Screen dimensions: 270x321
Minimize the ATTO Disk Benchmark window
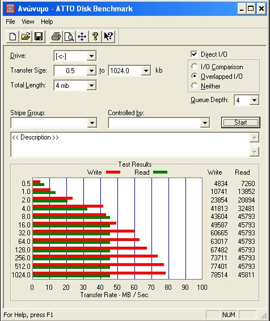[242, 9]
